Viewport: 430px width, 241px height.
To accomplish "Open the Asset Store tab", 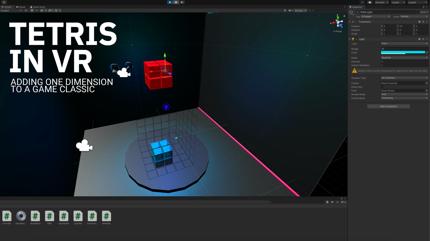I will click(x=38, y=7).
